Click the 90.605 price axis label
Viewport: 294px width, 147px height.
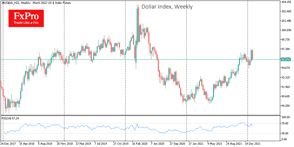click(x=286, y=96)
